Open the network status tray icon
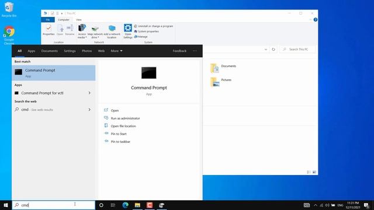The image size is (374, 210). (321, 205)
